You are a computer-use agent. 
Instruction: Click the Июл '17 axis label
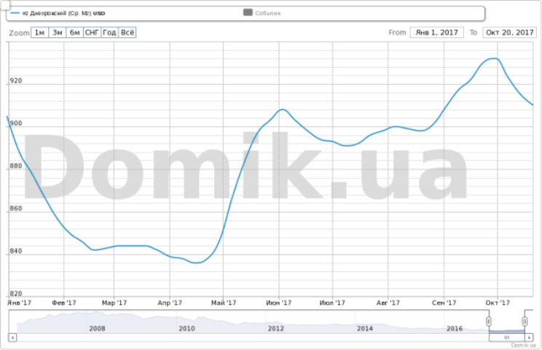[x=332, y=303]
